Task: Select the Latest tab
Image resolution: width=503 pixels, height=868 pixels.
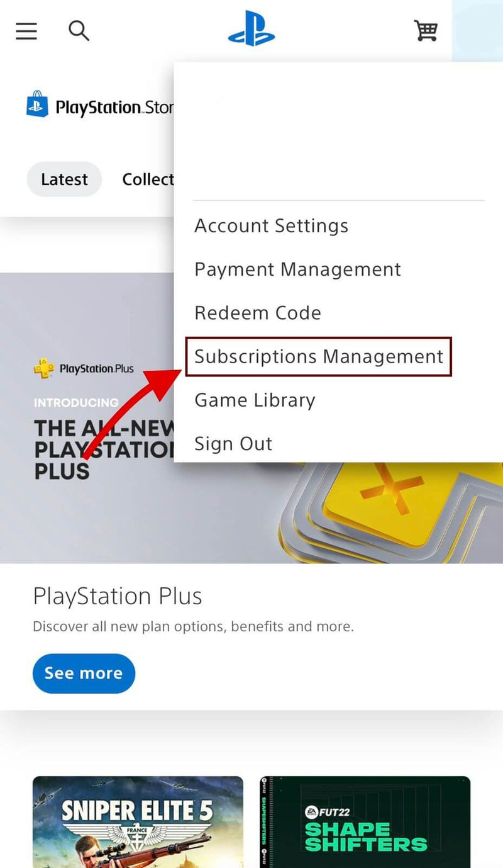Action: [x=64, y=179]
